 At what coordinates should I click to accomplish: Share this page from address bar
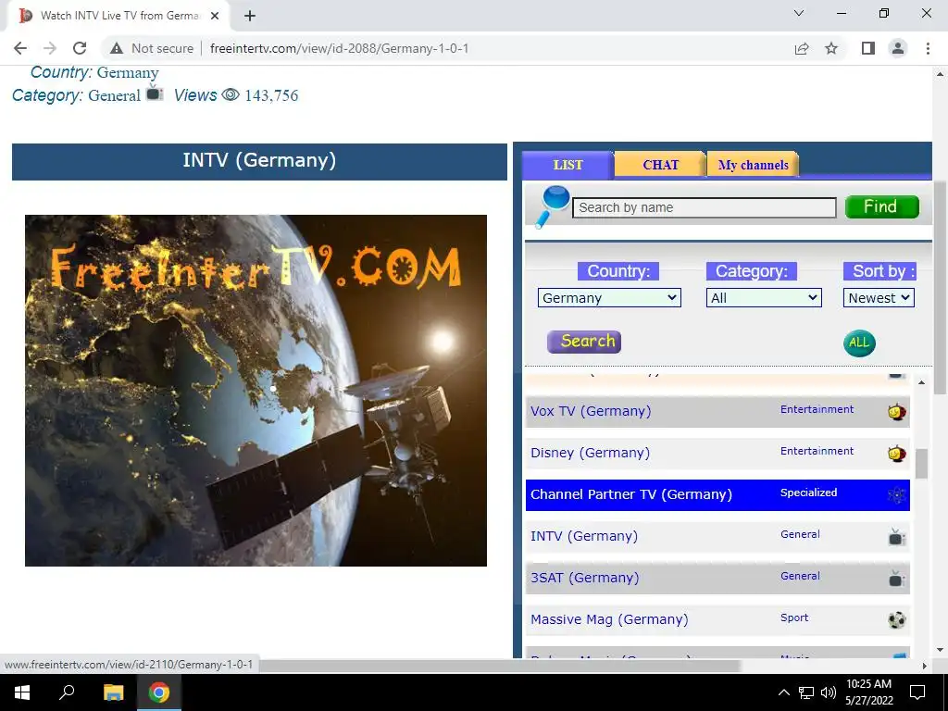coord(802,48)
